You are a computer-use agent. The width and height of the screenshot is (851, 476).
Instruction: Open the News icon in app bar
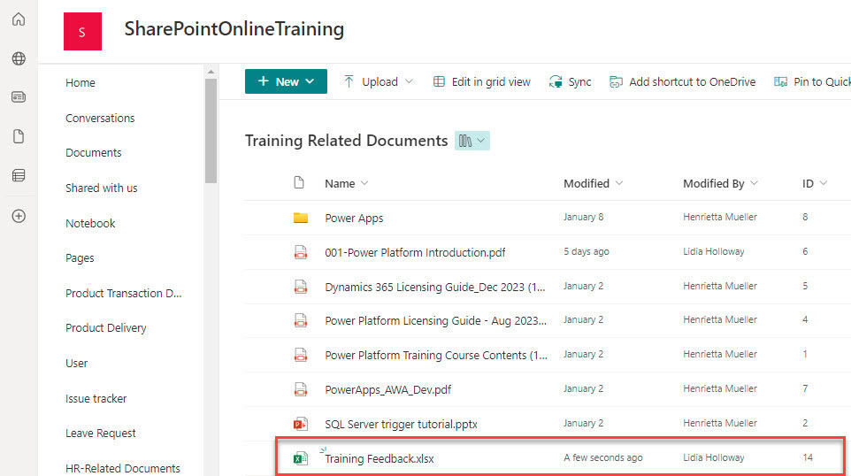click(x=19, y=97)
